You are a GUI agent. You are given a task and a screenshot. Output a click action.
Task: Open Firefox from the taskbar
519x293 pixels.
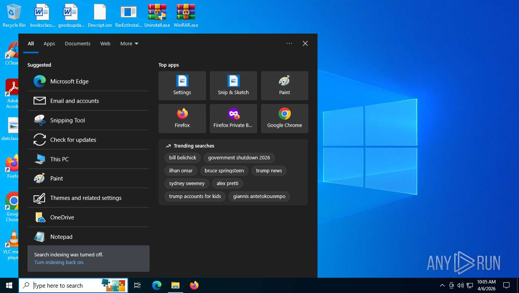pos(194,285)
